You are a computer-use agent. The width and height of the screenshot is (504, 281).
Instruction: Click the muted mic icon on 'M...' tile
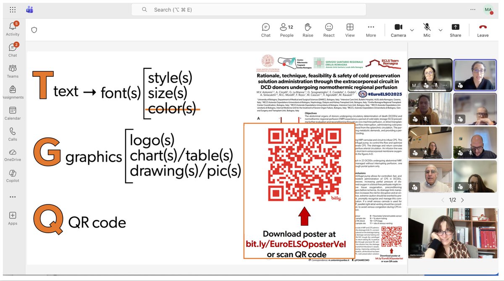pyautogui.click(x=436, y=85)
